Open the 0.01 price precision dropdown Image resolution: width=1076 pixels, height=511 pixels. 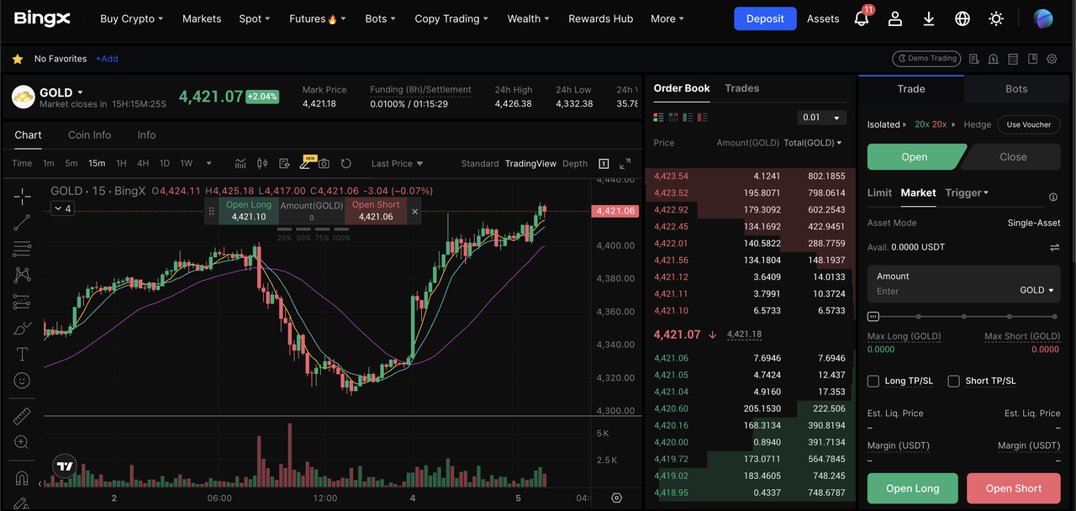pos(821,118)
